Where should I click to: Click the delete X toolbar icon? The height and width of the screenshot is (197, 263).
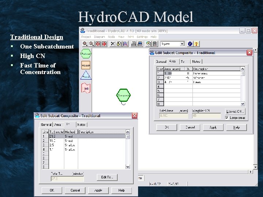113,44
